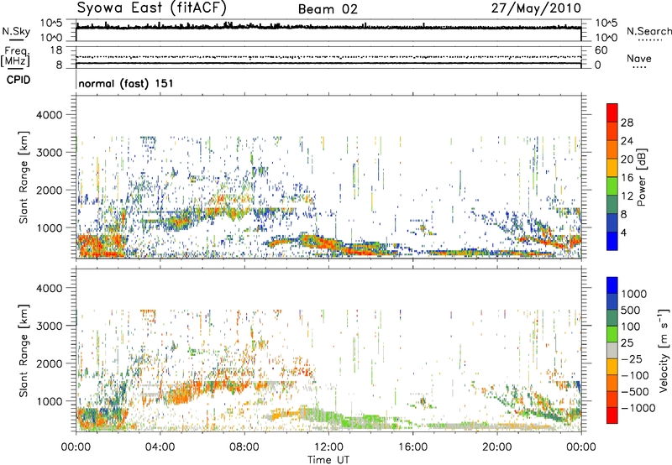
Task: Click the blue bottom of the power color bar
Action: click(612, 241)
